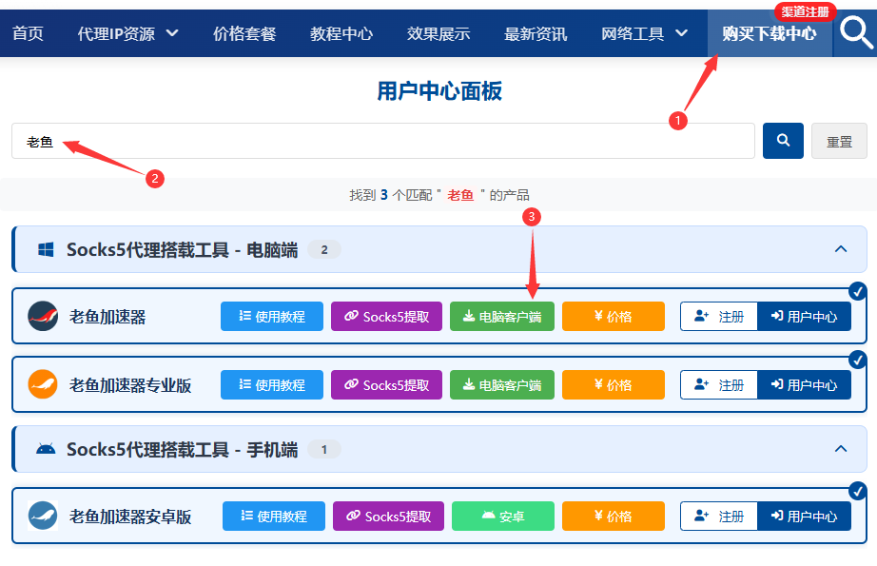Click the search field containing 老鱼
Viewport: 877px width, 566px height.
click(x=383, y=141)
